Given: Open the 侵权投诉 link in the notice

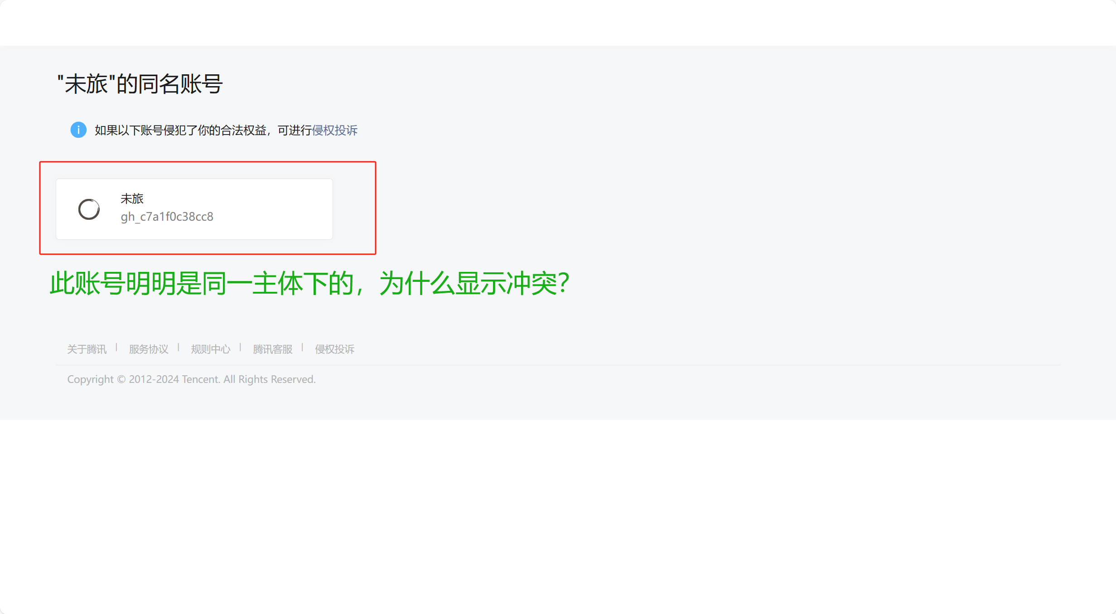Looking at the screenshot, I should [335, 131].
